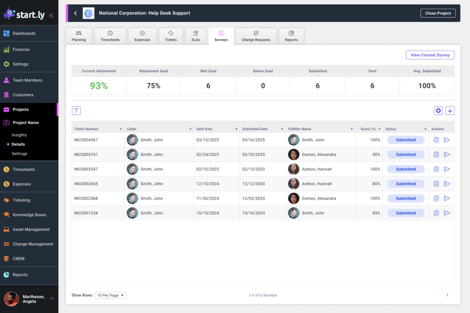The image size is (470, 313).
Task: Expand Ticket Number column dropdown arrow
Action: (121, 129)
